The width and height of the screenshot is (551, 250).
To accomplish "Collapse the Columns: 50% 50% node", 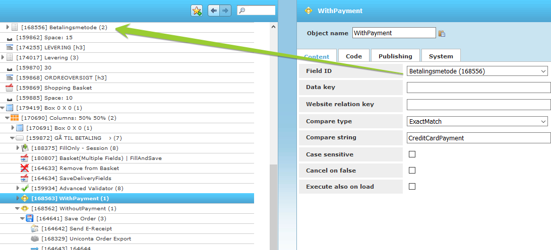I will click(8, 118).
